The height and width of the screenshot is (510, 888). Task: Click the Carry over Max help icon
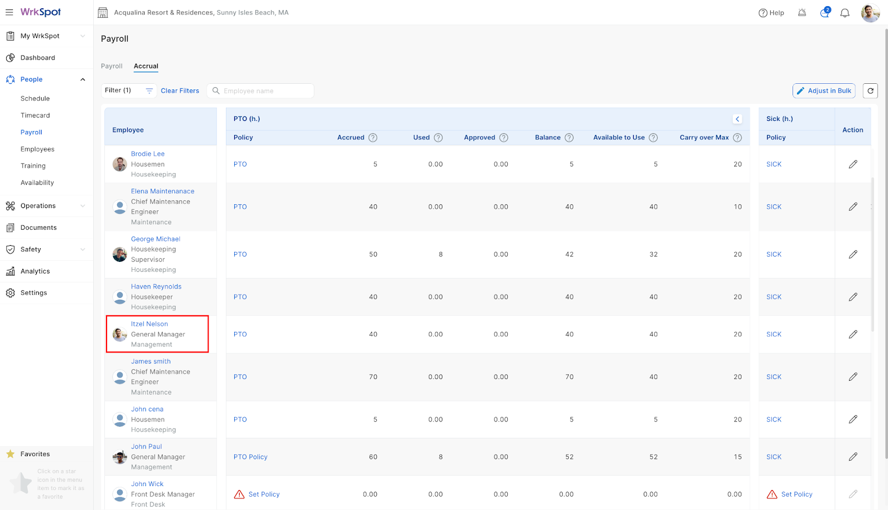coord(737,138)
